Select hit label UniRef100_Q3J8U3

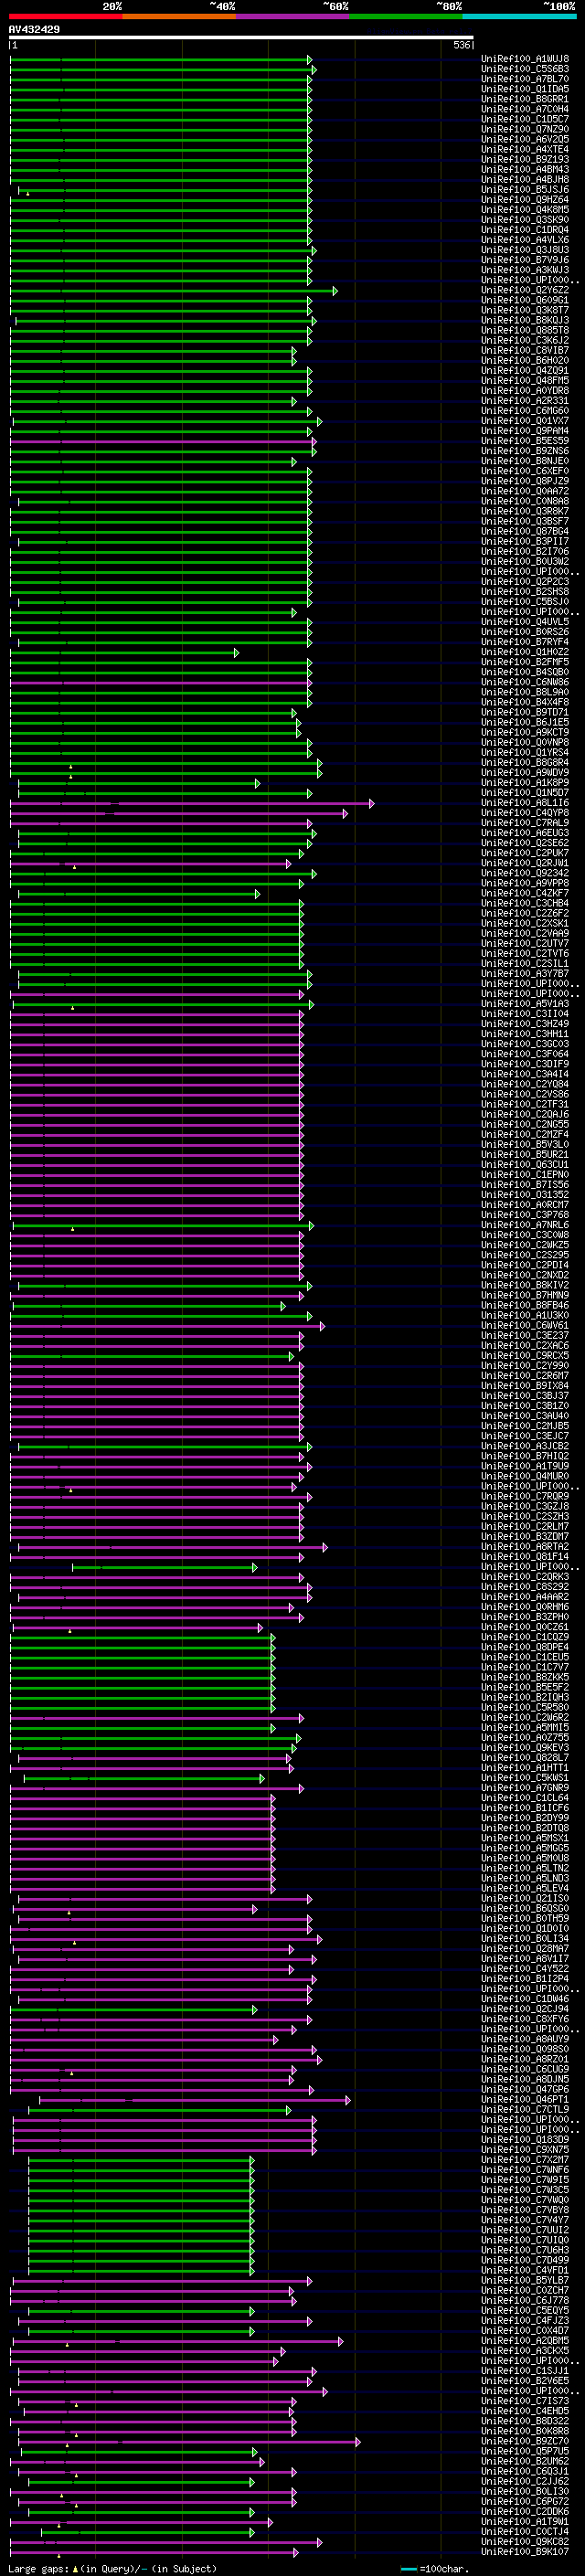(525, 250)
